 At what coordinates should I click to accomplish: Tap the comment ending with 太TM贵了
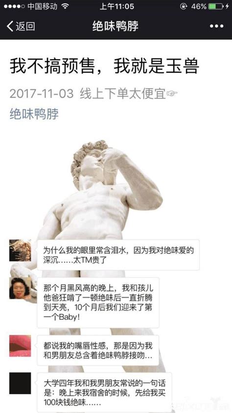118,255
